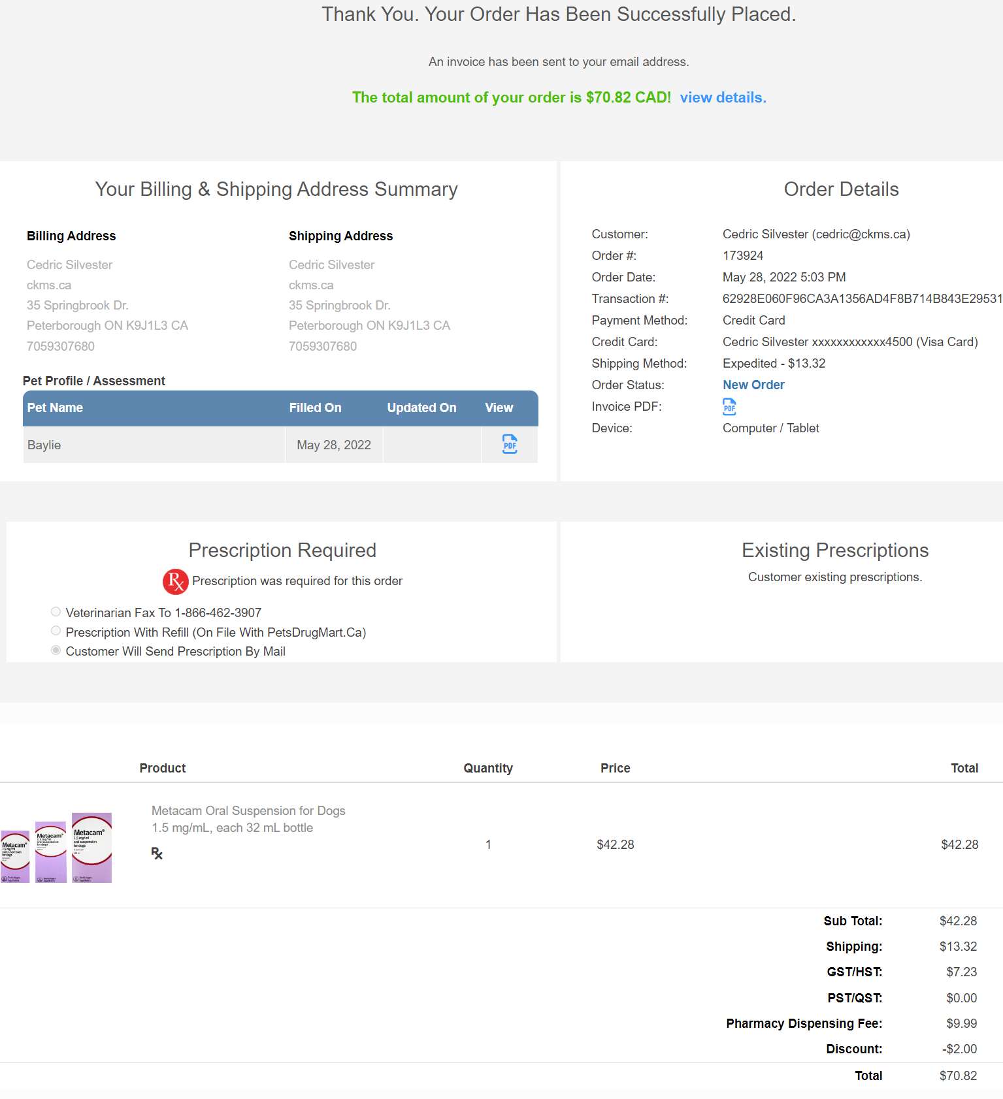Click the customer name and email text
1003x1099 pixels.
pos(815,234)
